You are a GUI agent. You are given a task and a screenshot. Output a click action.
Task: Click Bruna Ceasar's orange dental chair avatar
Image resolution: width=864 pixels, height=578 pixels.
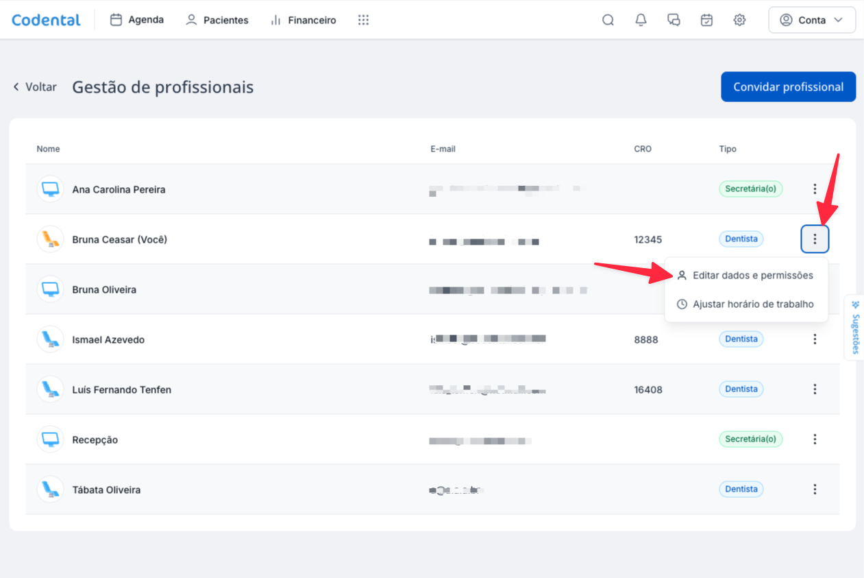pos(50,239)
